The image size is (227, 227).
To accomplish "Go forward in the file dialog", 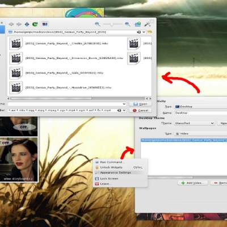I will [19, 24].
